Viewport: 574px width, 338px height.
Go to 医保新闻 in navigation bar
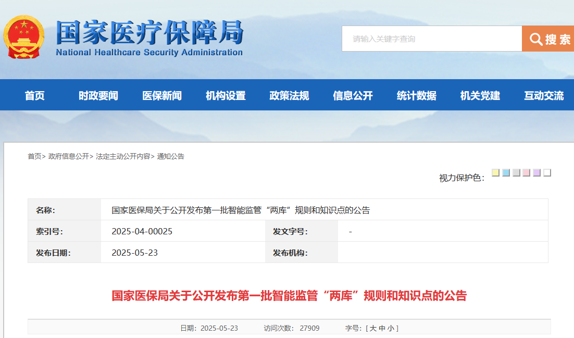(x=162, y=96)
